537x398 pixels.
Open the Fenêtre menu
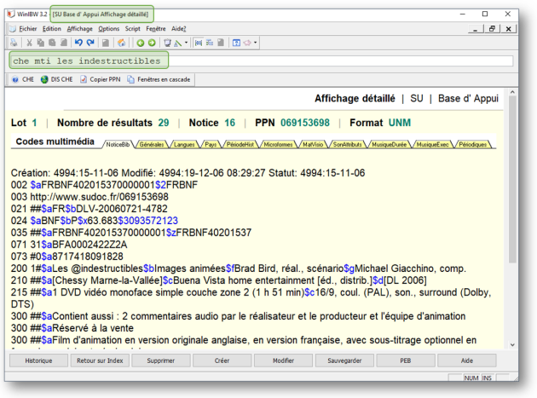coord(156,29)
